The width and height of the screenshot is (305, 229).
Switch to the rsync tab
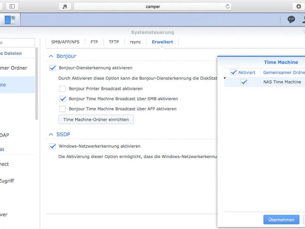[x=135, y=42]
